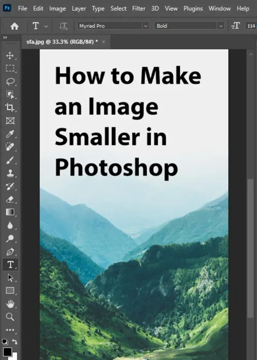Select the Clone Stamp tool

click(10, 174)
